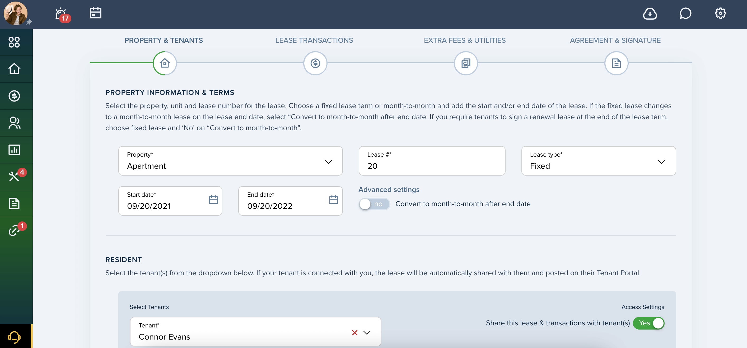
Task: Expand the Tenant dropdown chevron
Action: coord(367,333)
